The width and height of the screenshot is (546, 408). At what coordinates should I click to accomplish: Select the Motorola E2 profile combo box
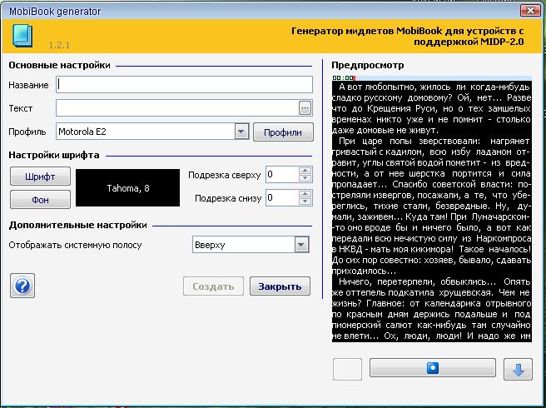coord(152,132)
